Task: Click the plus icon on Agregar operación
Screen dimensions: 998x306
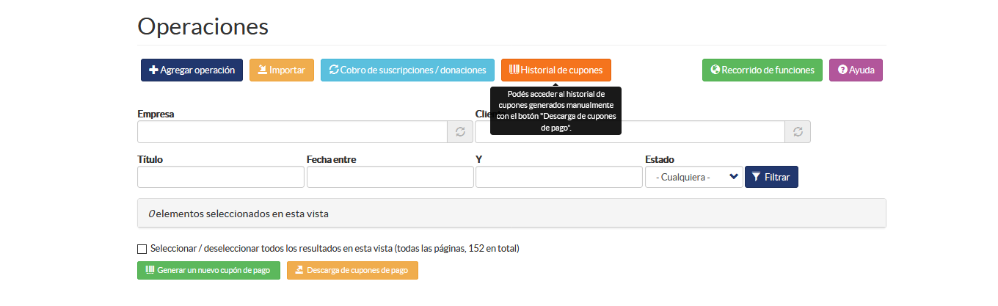Action: click(x=153, y=70)
